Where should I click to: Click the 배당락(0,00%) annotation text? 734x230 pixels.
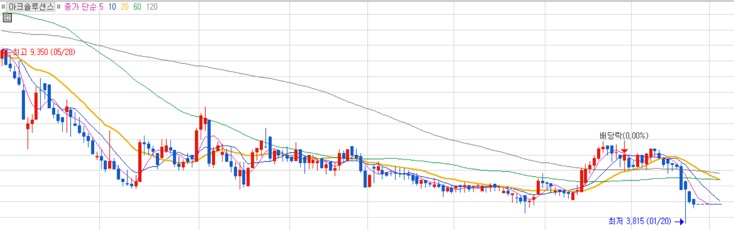pos(624,135)
